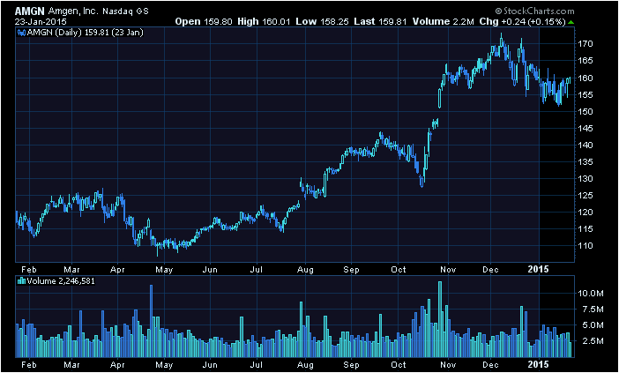Click the bar-chart icon beside the Volume legend
This screenshot has width=619, height=373.
pyautogui.click(x=21, y=281)
